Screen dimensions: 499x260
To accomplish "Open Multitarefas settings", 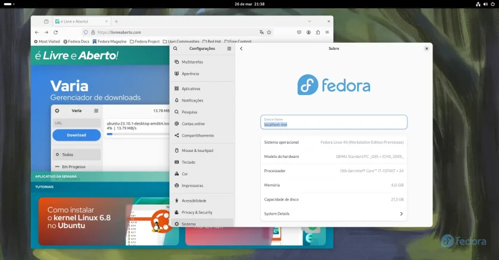I will click(203, 62).
